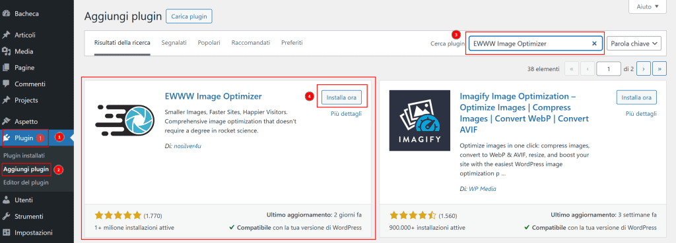
Task: Click the Articoli pin icon
Action: pyautogui.click(x=6, y=36)
